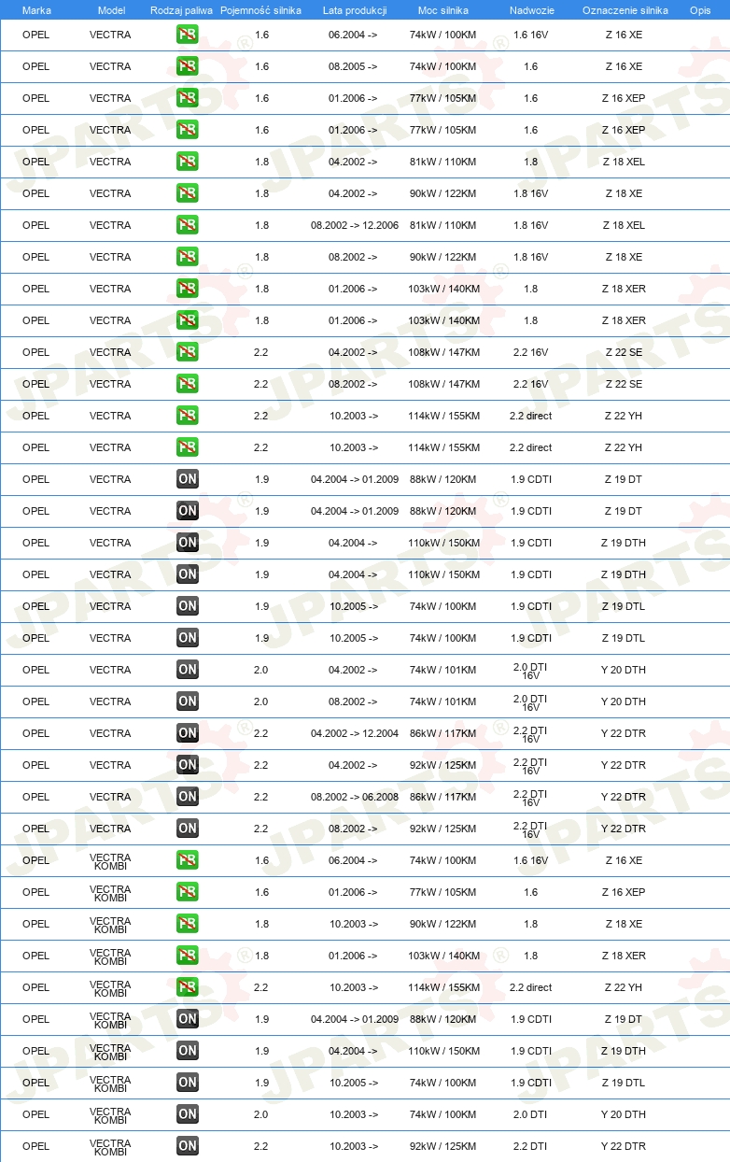
Task: Click the 08.2002 -> 12.2006 production date cell
Action: click(355, 225)
